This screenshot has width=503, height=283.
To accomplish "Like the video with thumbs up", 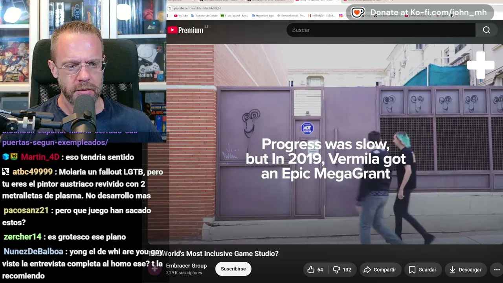I will [x=315, y=270].
